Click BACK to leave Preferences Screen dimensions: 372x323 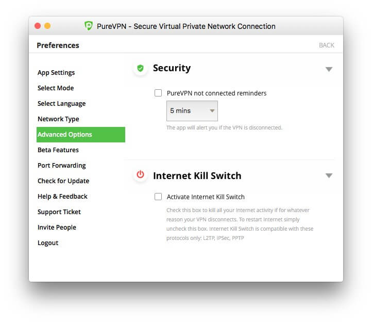coord(327,45)
